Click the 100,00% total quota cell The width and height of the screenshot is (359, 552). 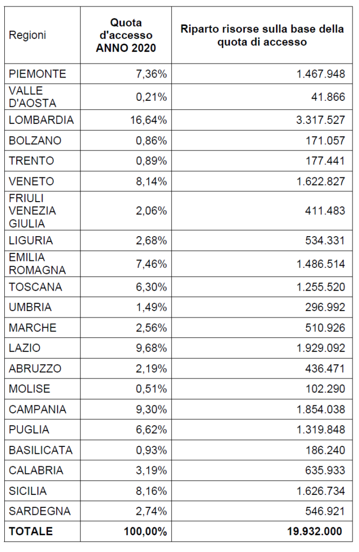pos(145,532)
